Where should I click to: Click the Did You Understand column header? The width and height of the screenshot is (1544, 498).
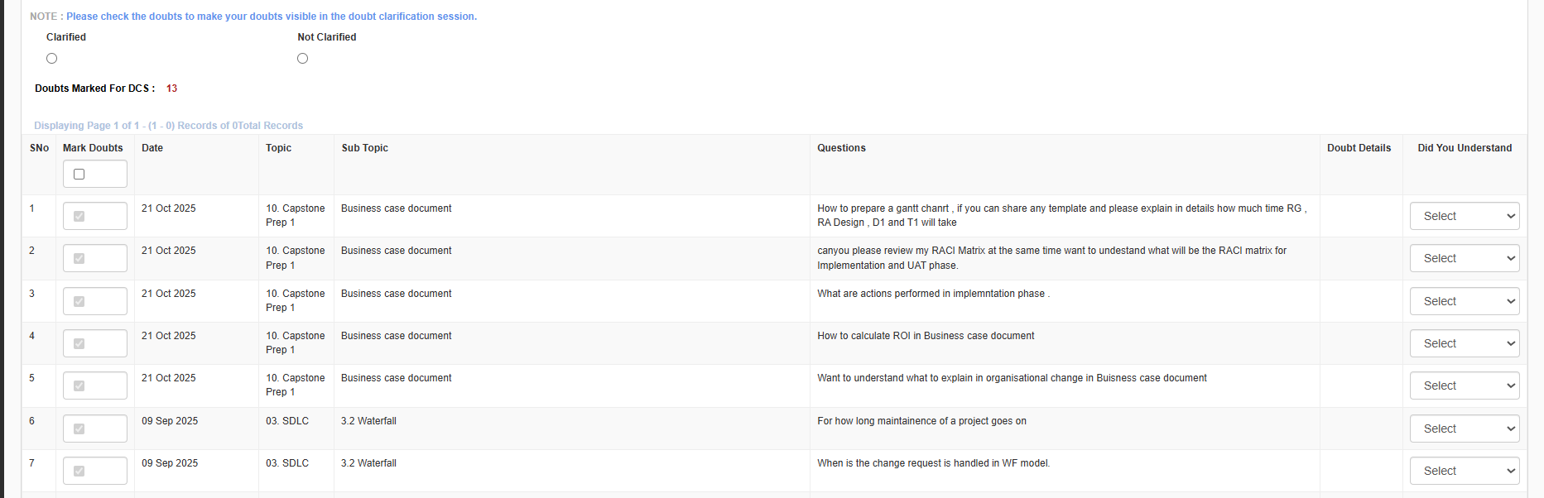click(1464, 148)
